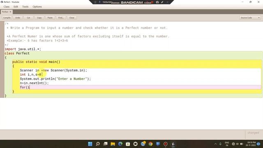Open the round white-ring app on taskbar
The height and width of the screenshot is (148, 263).
[136, 144]
